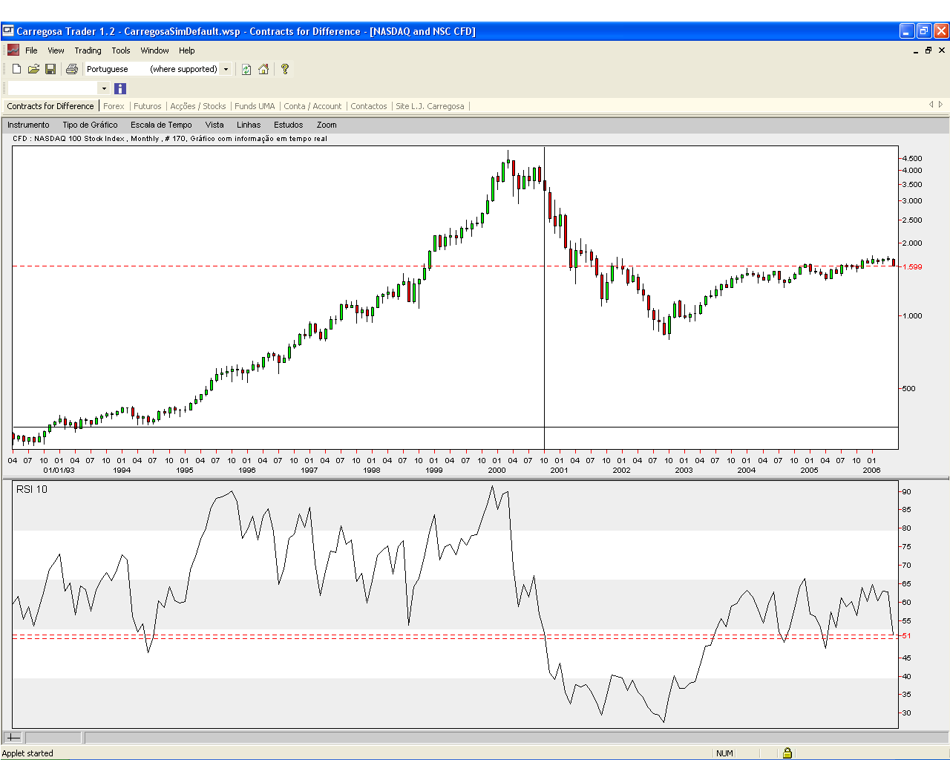Open the File menu

(31, 50)
